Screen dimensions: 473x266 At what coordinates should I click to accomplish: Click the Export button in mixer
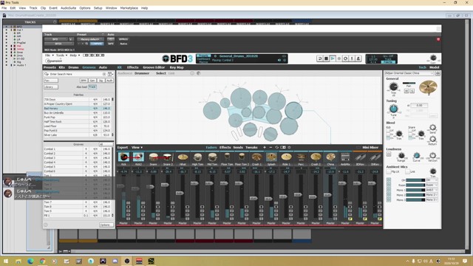click(123, 148)
